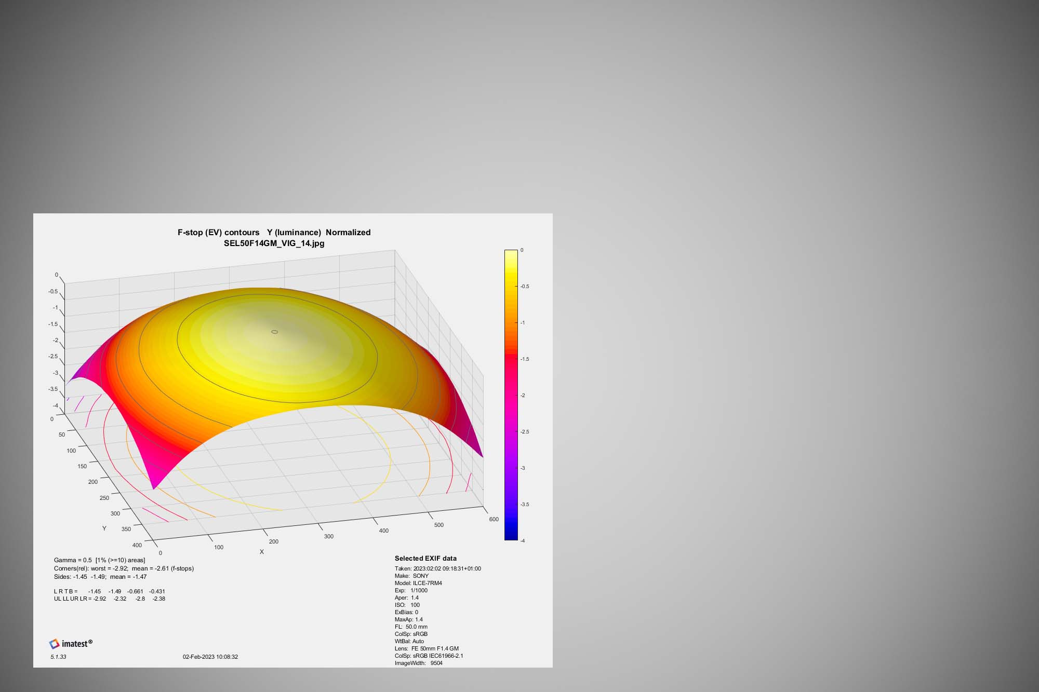Click the 'ImageWidth: 9504' EXIF line
This screenshot has height=692, width=1039.
click(x=419, y=663)
